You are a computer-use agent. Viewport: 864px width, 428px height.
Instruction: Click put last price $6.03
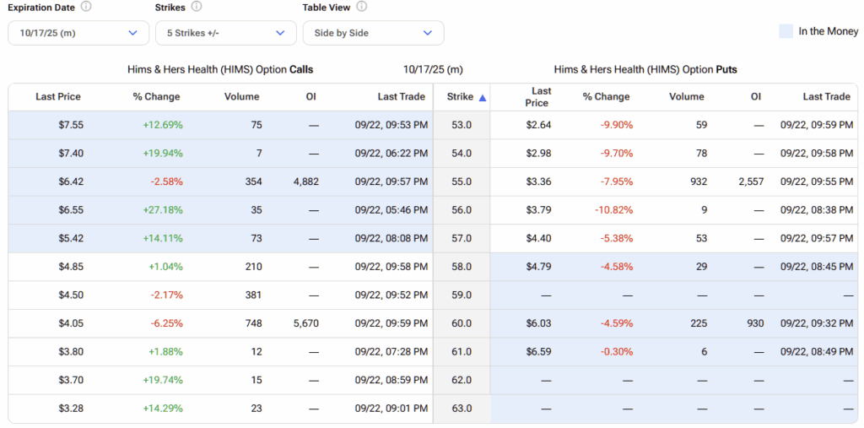(x=538, y=324)
